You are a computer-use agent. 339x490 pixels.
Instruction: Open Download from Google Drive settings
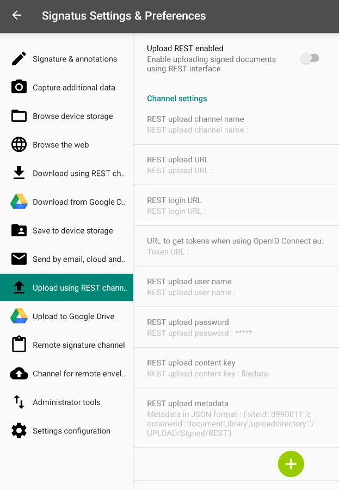click(78, 202)
